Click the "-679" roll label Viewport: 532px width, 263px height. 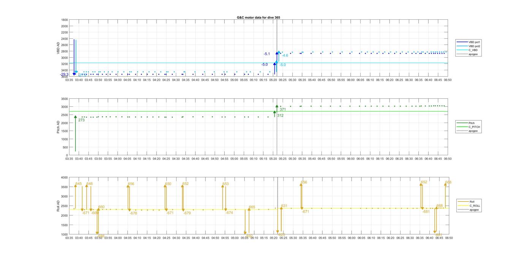coord(187,214)
